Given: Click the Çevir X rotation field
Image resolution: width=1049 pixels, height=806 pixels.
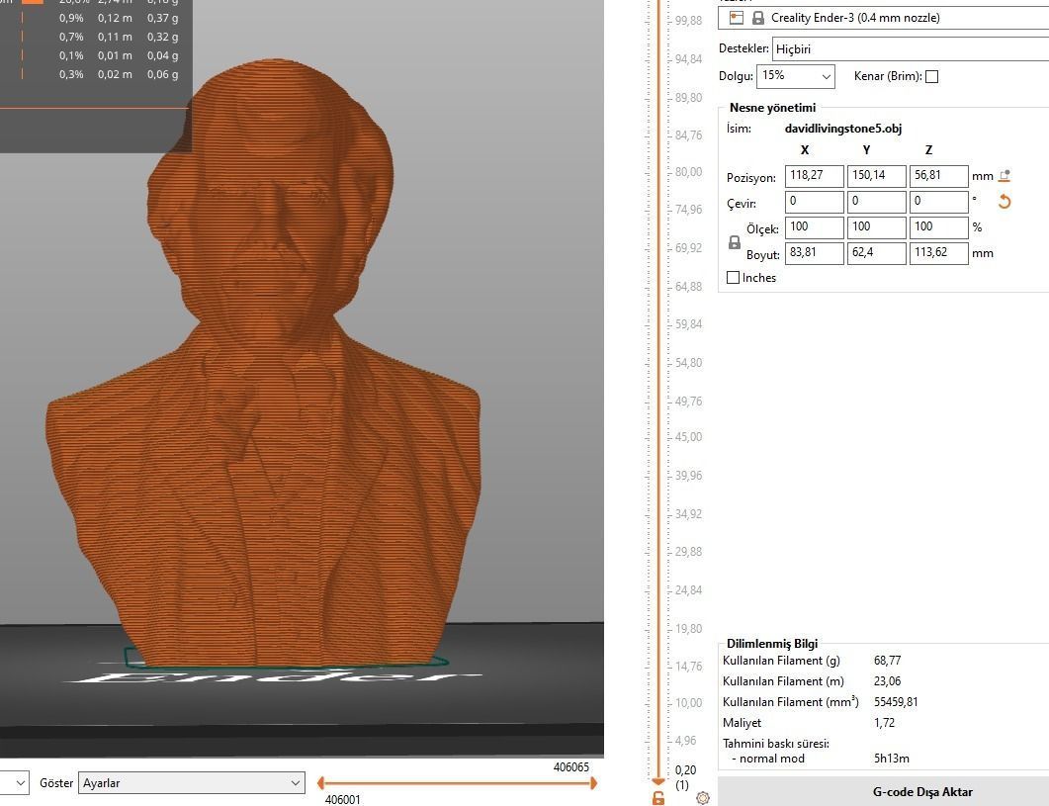Looking at the screenshot, I should click(x=814, y=202).
